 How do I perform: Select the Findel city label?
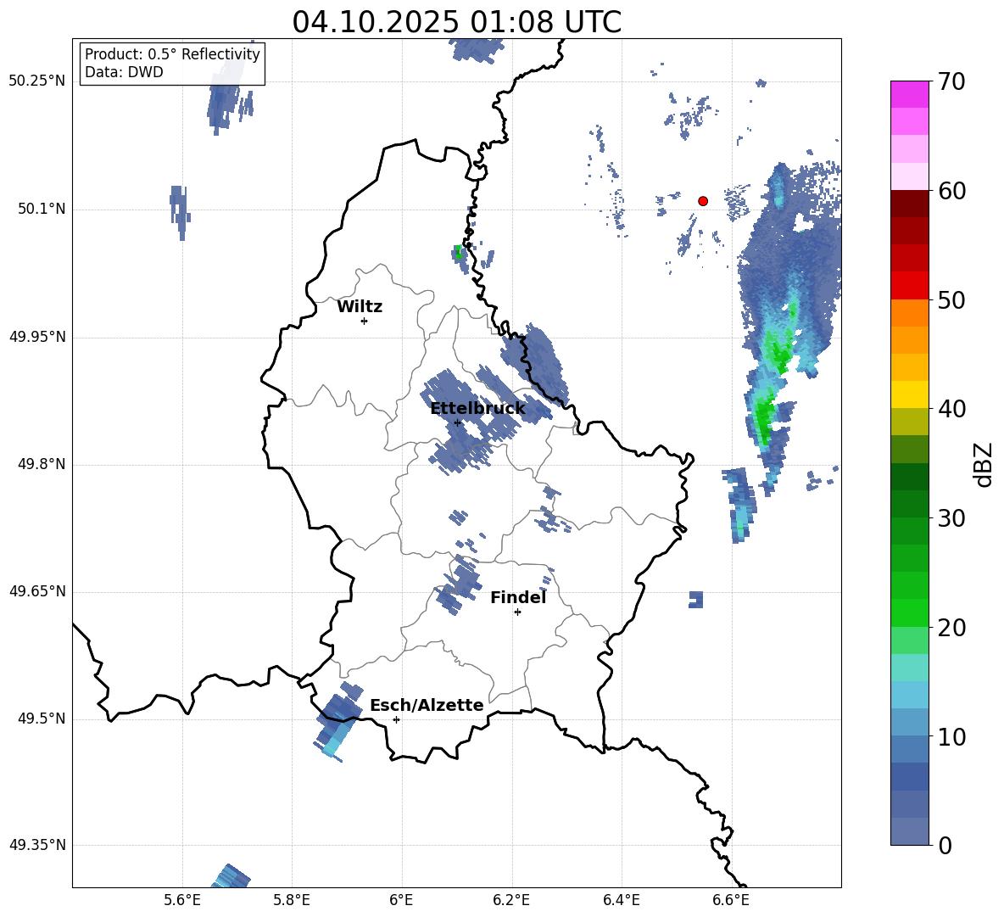(x=518, y=597)
